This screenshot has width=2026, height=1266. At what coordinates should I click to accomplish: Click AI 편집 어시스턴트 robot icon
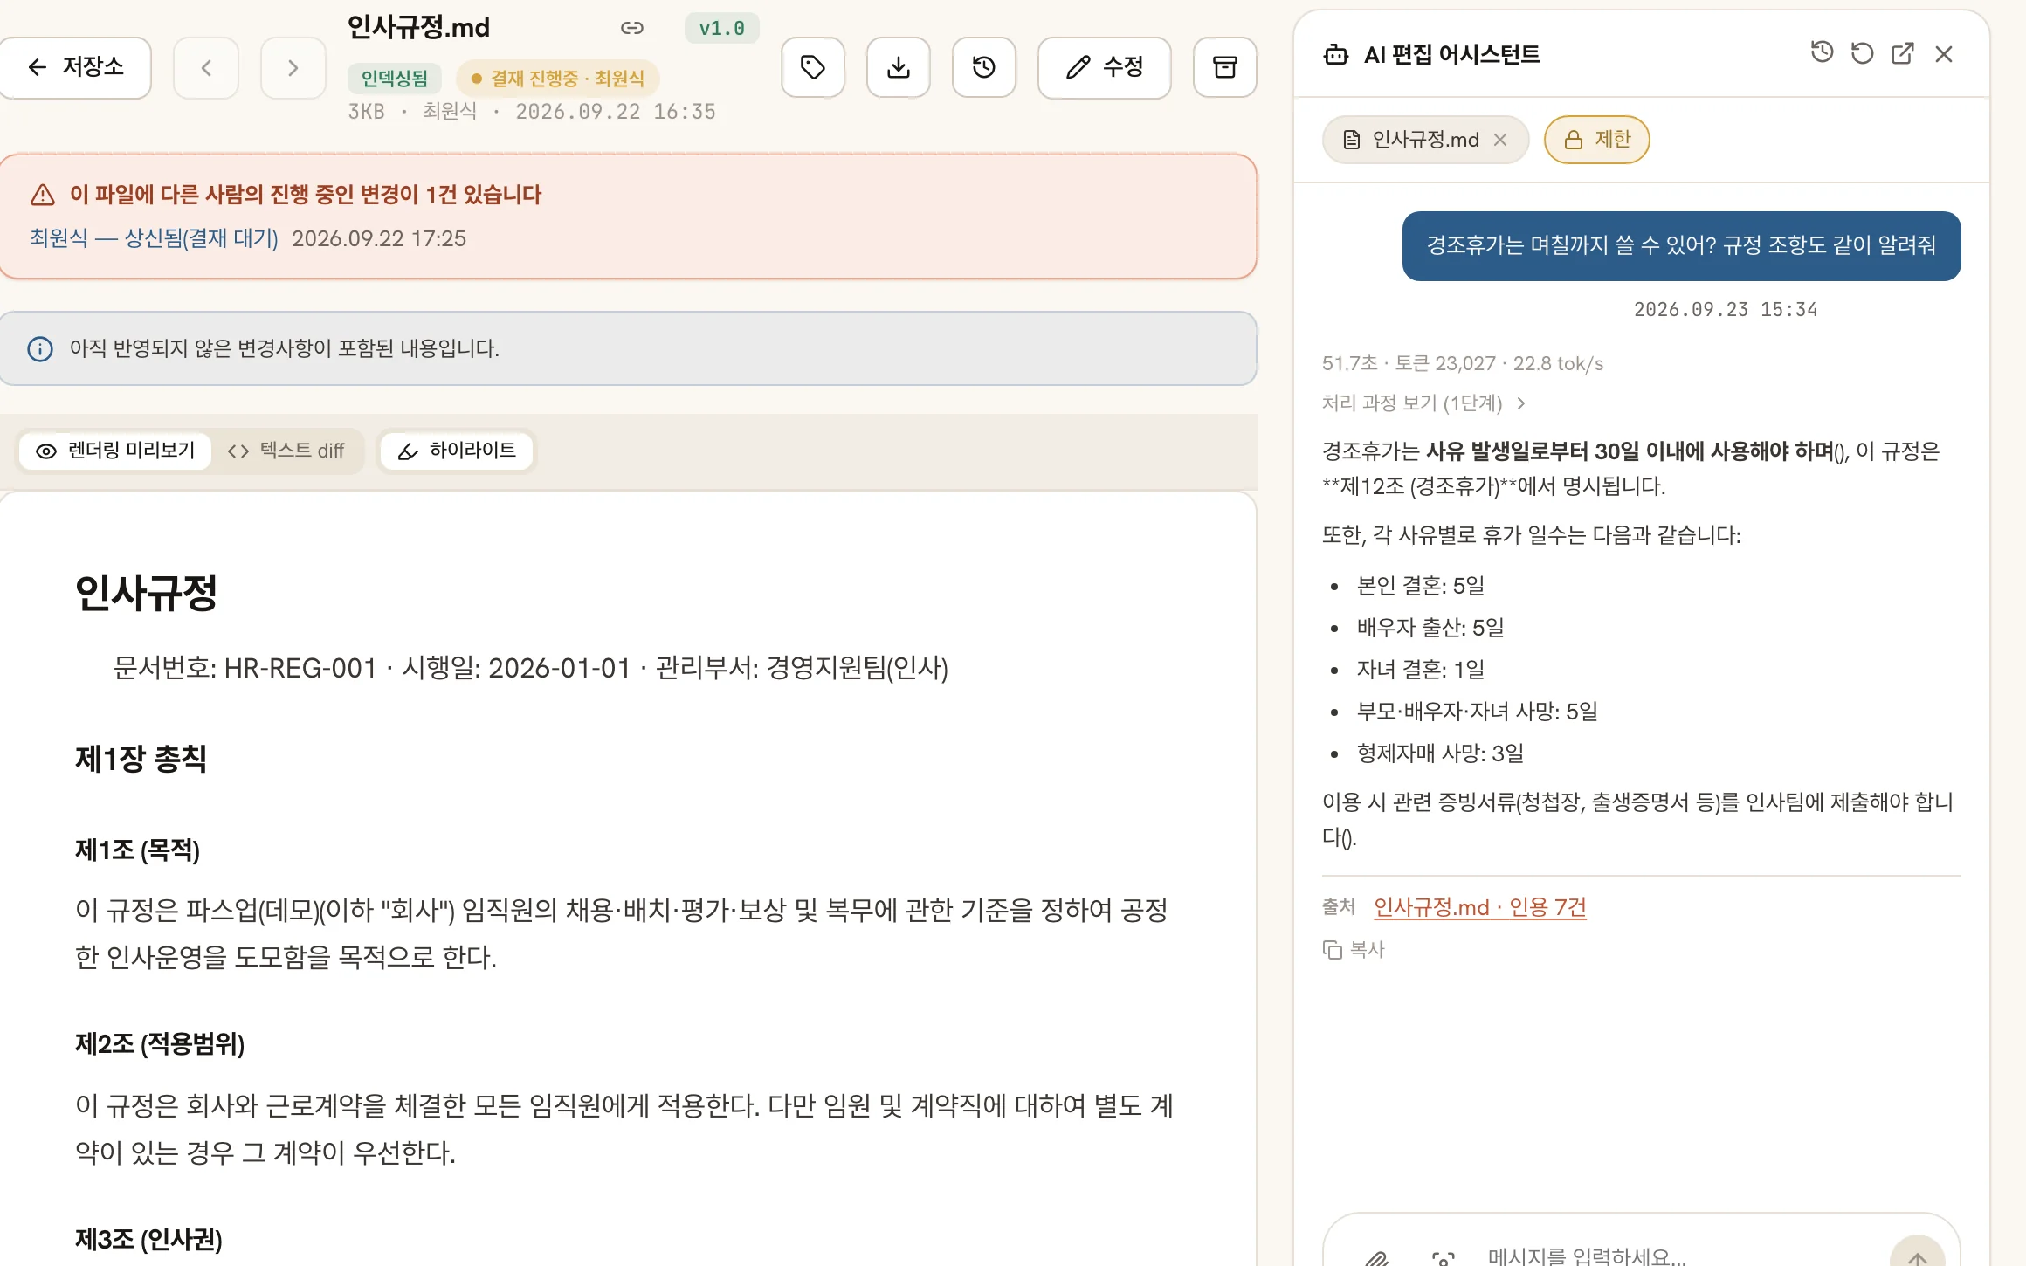(x=1336, y=55)
